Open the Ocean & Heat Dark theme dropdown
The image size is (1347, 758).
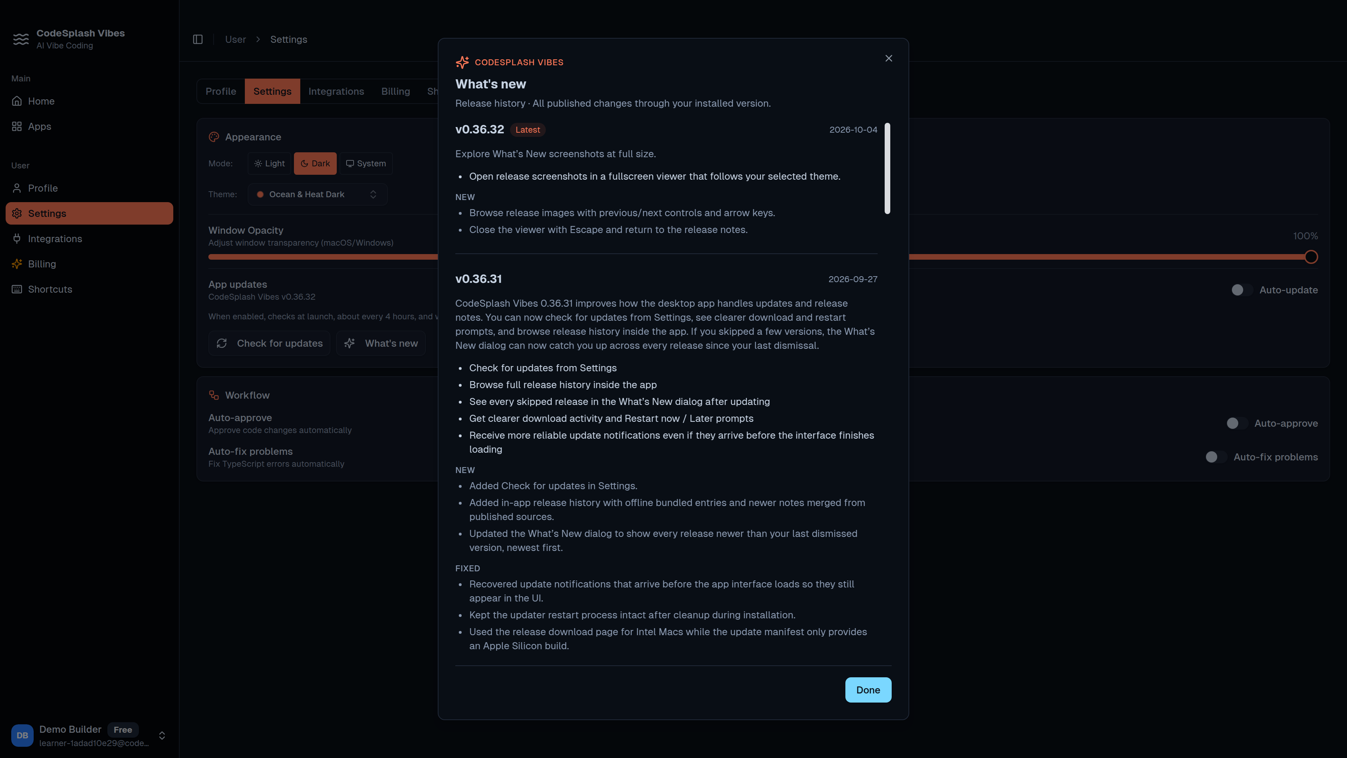[x=317, y=194]
